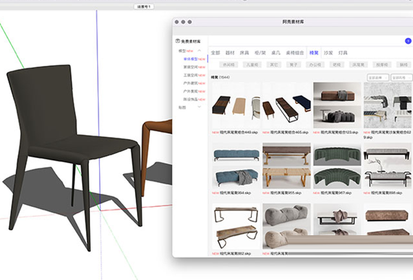Switch to the 灯具 category tab
413x280 pixels.
click(343, 52)
